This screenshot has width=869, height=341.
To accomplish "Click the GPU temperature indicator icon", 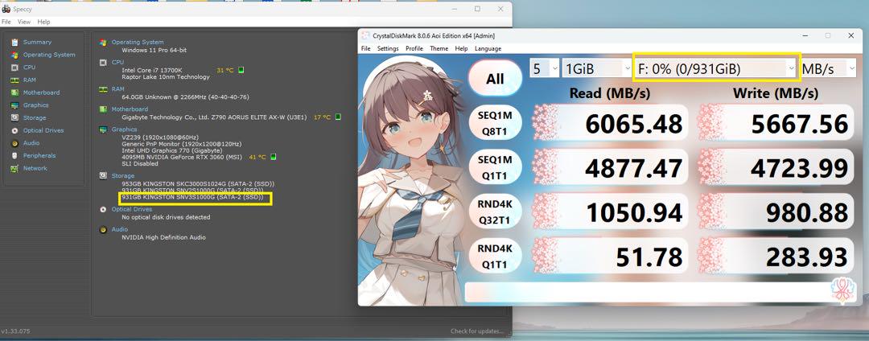I will [x=273, y=157].
